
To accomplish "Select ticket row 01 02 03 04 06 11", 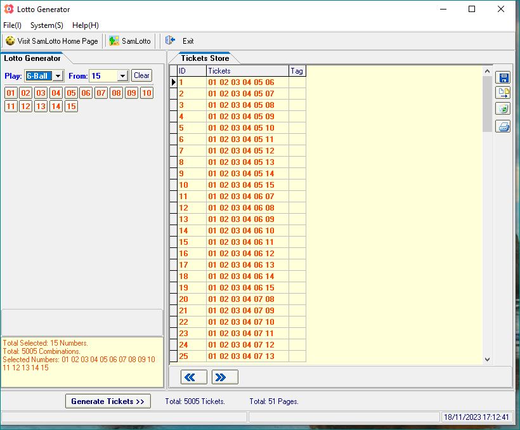I will pos(241,242).
